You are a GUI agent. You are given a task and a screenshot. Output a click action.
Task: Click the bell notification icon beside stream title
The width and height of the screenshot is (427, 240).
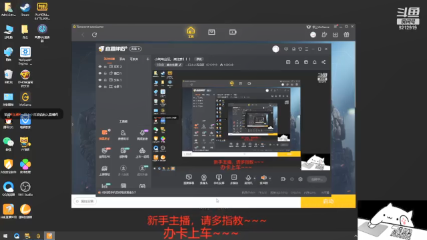click(314, 62)
